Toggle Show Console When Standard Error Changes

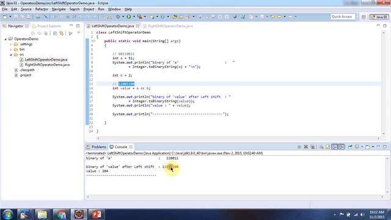(x=342, y=147)
